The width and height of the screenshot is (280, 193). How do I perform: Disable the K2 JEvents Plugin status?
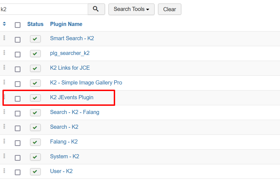[35, 98]
